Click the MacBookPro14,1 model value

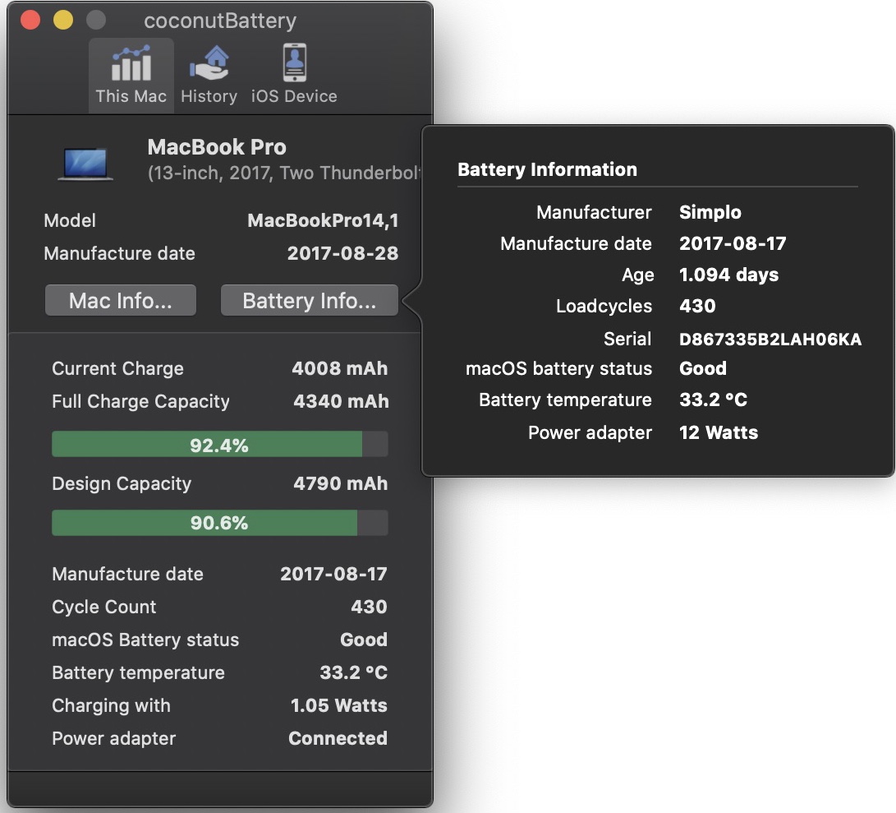coord(323,220)
